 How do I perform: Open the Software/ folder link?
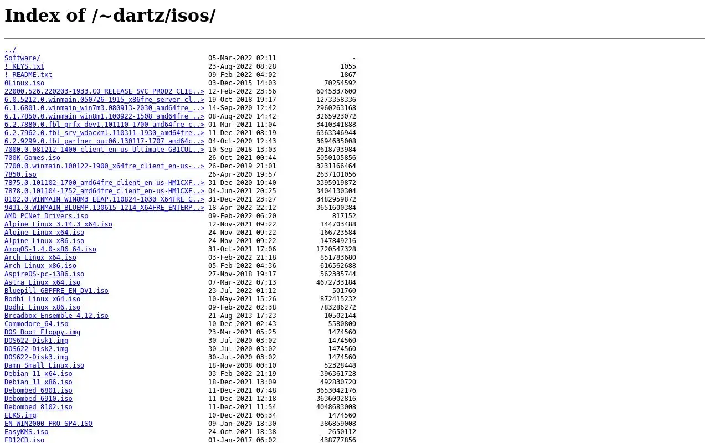pos(22,58)
